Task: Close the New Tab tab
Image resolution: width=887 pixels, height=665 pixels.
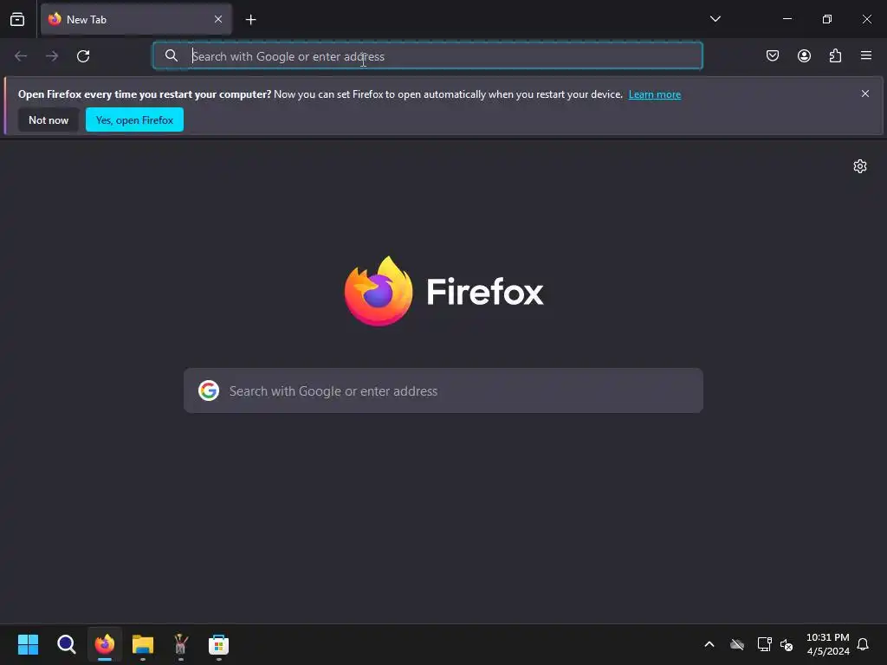Action: click(218, 19)
